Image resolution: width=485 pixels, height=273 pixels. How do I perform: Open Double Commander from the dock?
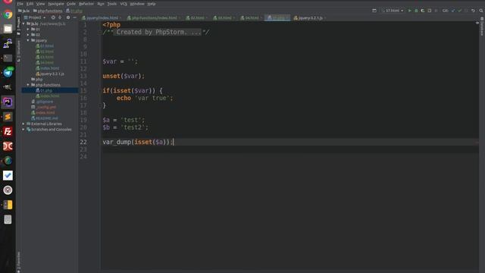coord(8,146)
